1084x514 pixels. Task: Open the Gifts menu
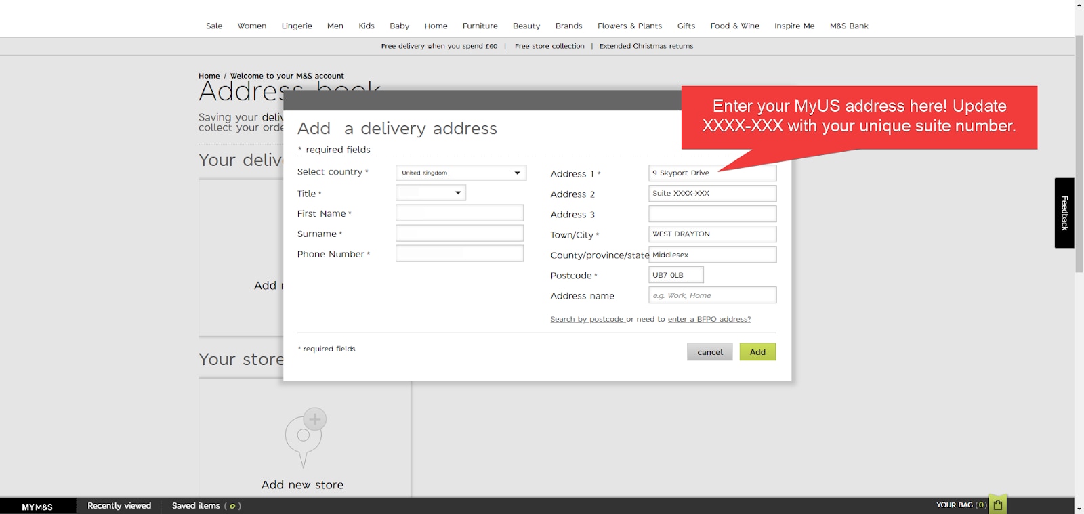point(686,26)
